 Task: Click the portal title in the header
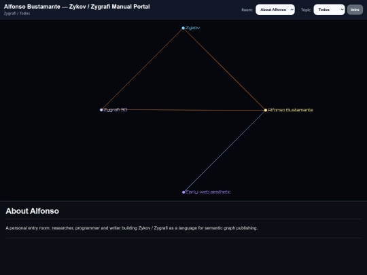click(x=77, y=7)
